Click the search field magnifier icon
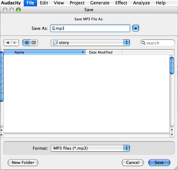 (x=143, y=43)
